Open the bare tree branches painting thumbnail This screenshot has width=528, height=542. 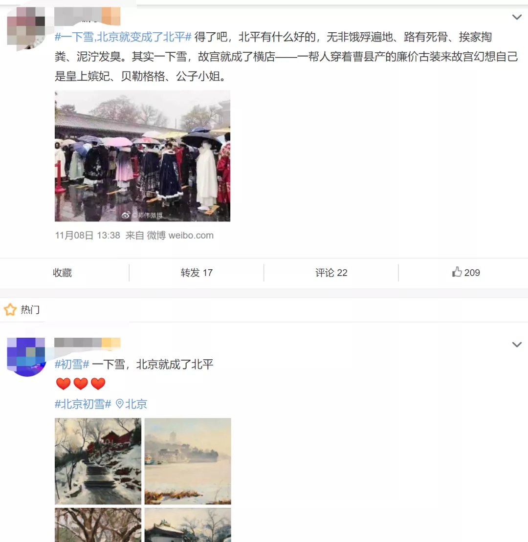click(98, 525)
